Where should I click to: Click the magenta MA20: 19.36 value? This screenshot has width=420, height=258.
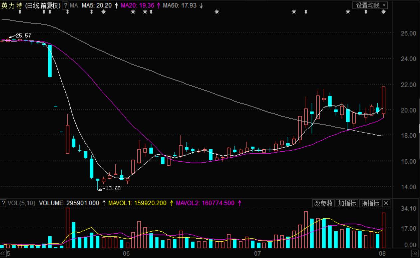[138, 5]
